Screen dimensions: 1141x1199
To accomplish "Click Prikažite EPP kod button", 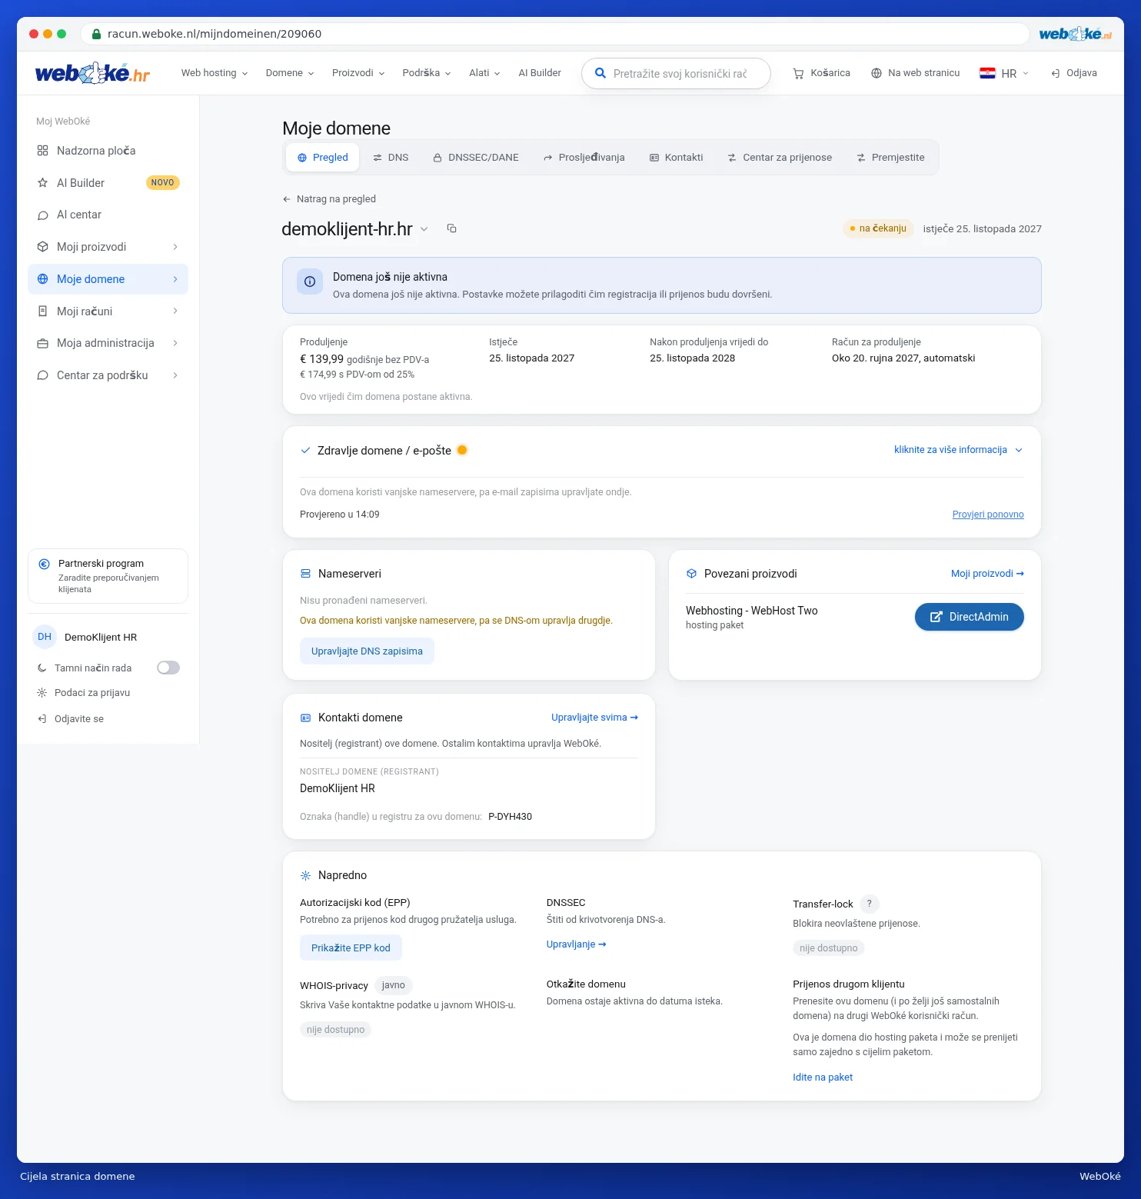I will click(x=351, y=948).
